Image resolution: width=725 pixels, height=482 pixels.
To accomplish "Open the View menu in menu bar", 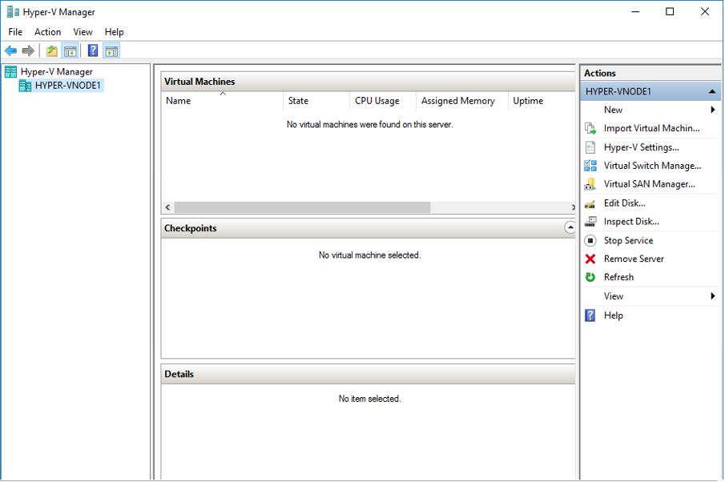I will 83,32.
